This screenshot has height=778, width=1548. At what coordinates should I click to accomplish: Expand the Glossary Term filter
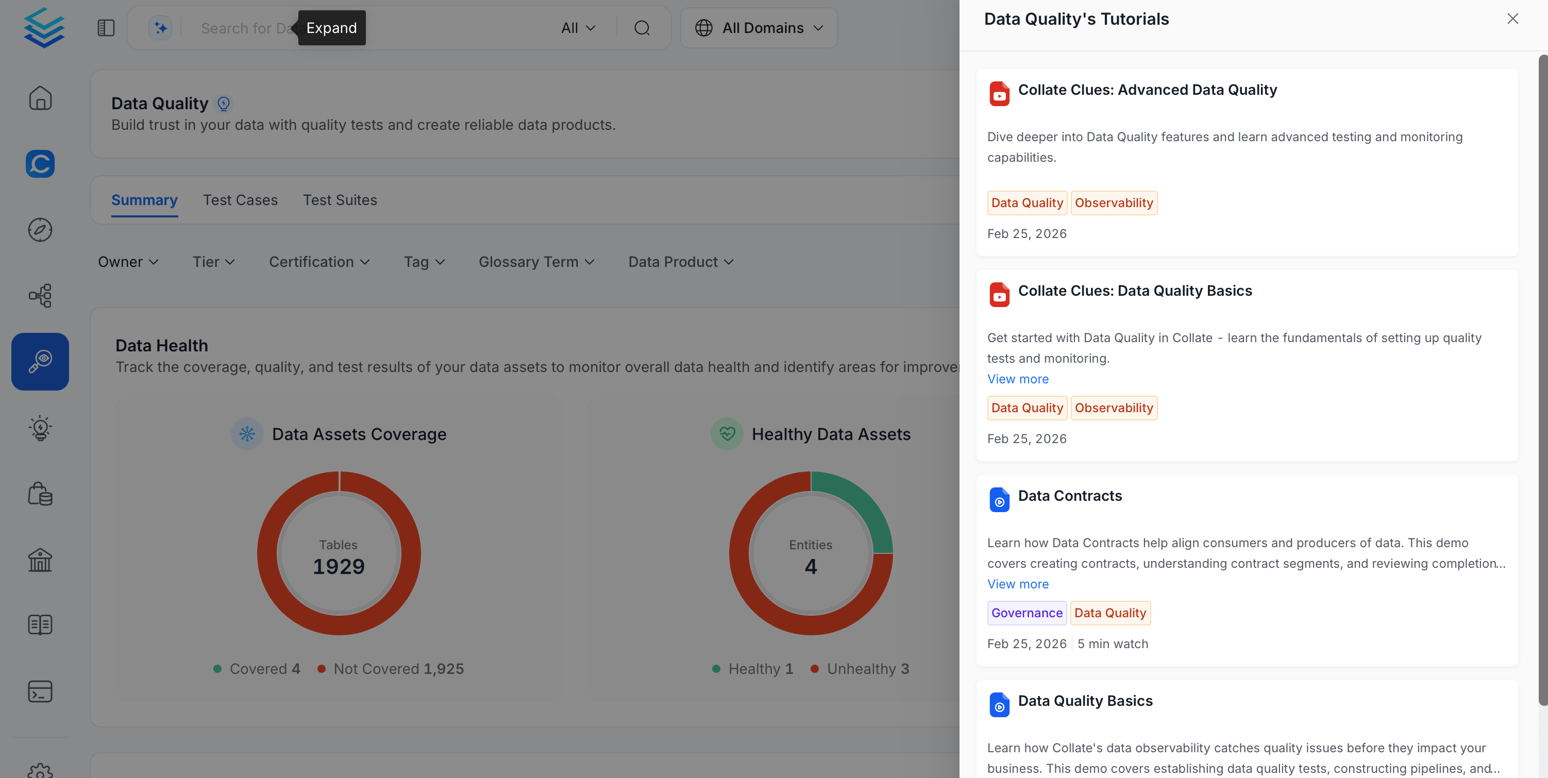536,262
